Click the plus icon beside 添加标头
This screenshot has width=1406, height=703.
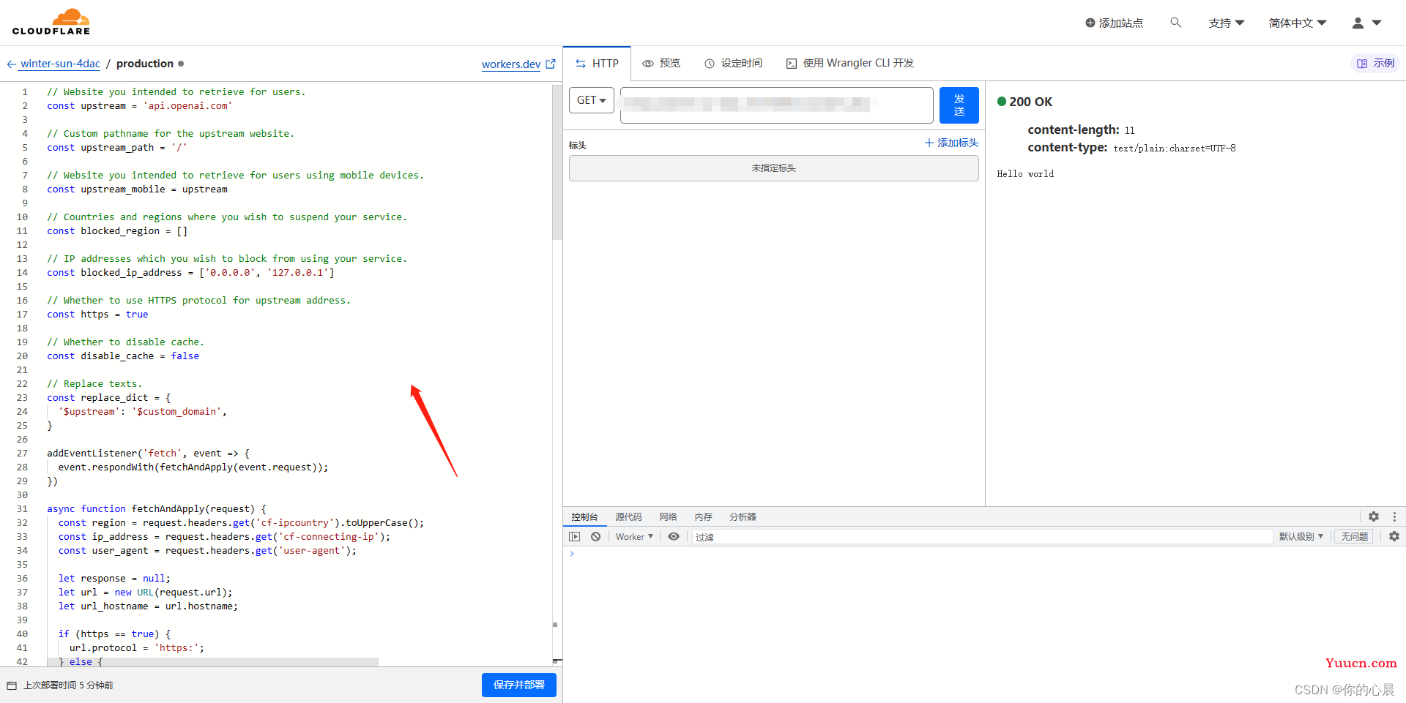pyautogui.click(x=929, y=143)
